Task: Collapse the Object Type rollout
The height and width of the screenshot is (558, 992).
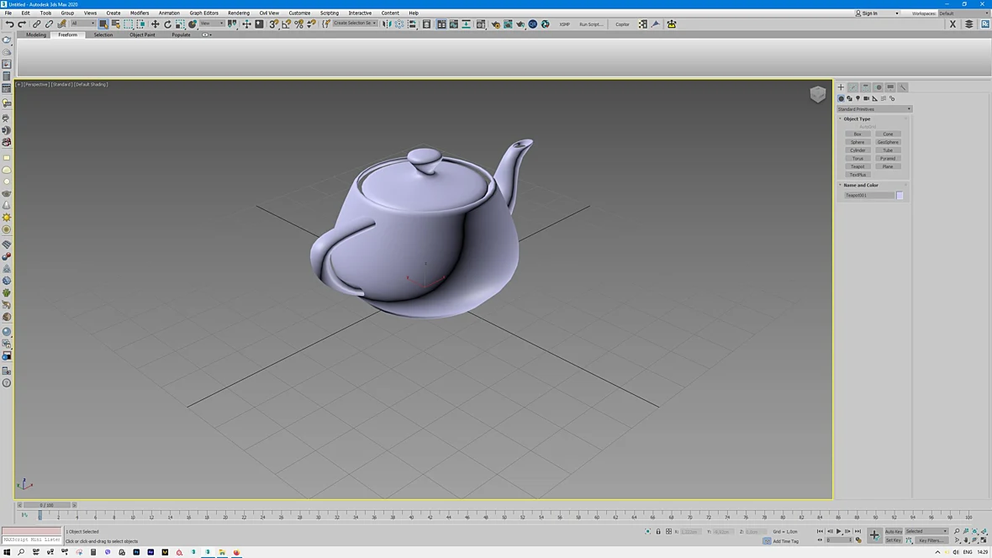Action: coord(857,119)
